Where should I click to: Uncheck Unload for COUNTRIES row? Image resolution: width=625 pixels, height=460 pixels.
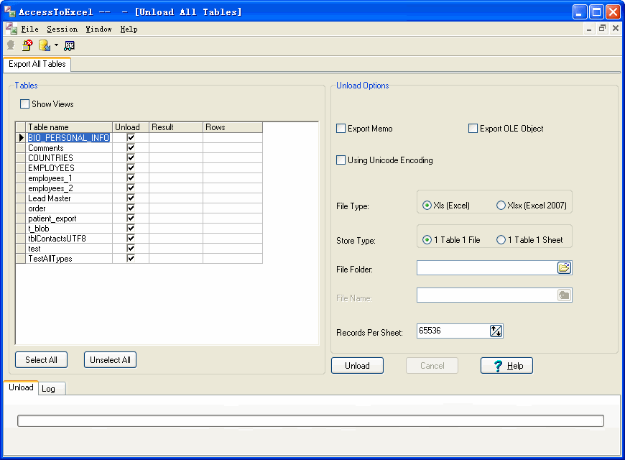130,157
